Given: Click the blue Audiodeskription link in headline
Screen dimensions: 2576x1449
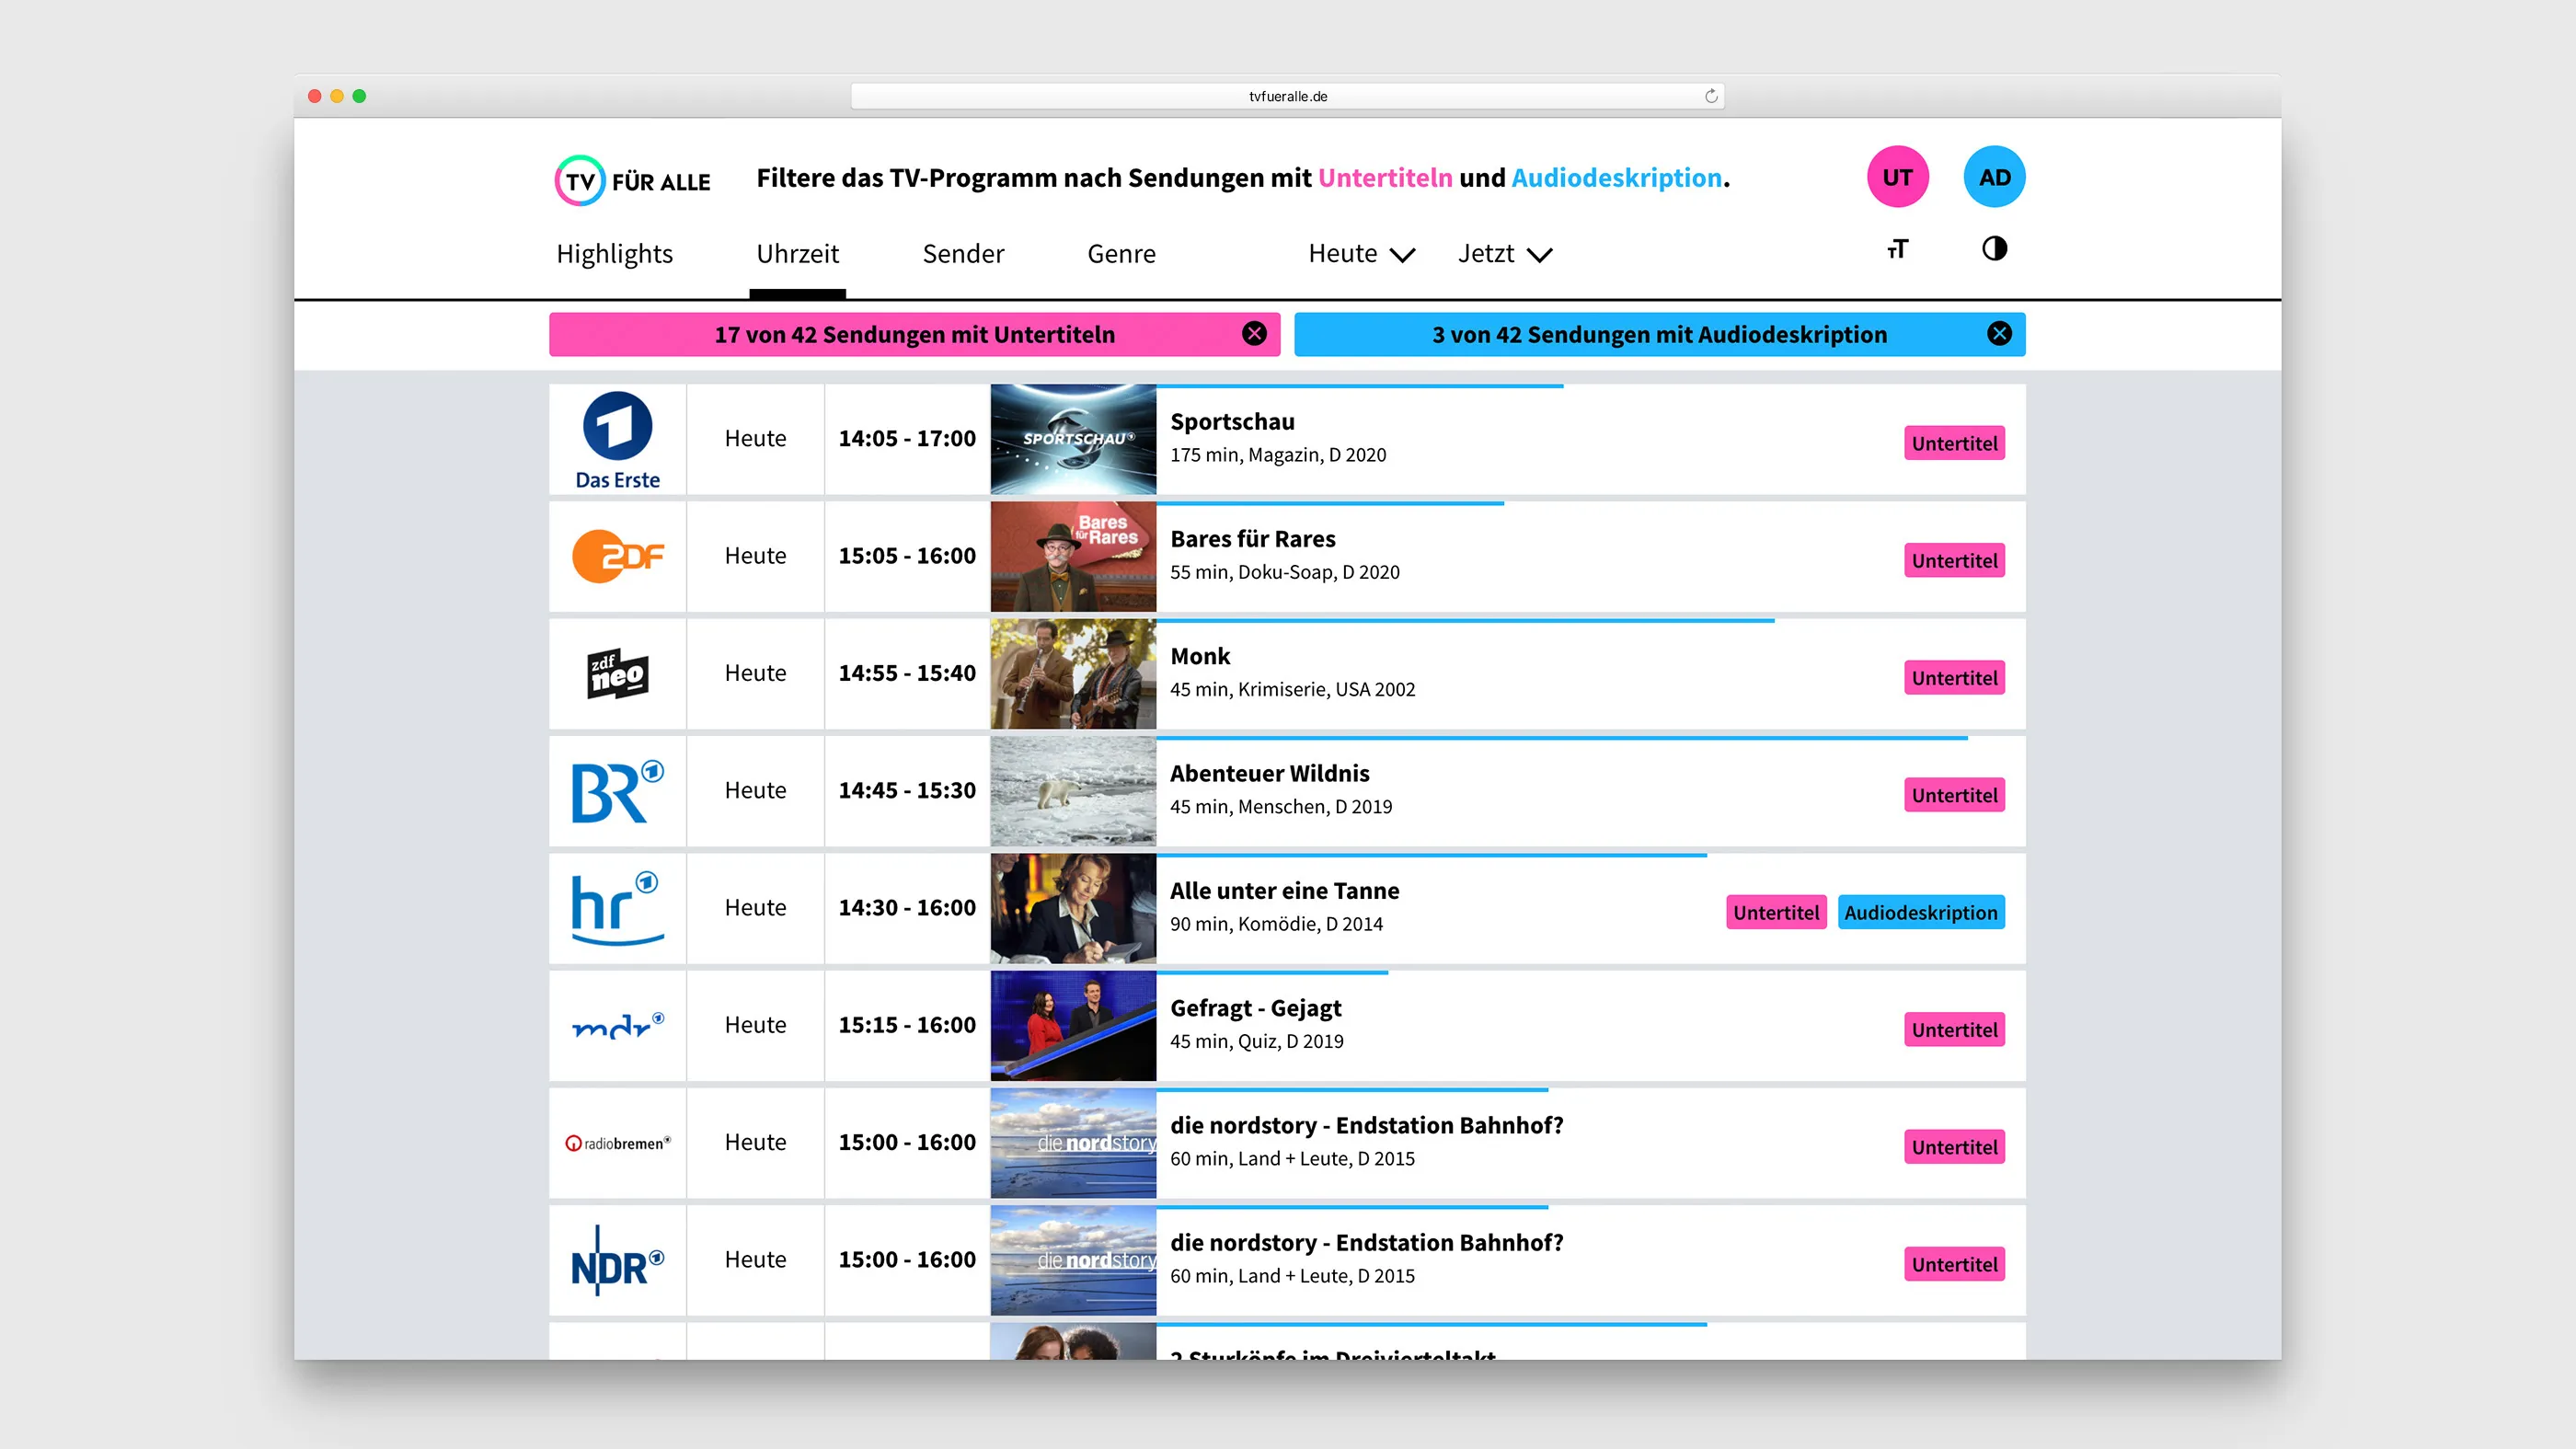Looking at the screenshot, I should click(x=1616, y=178).
